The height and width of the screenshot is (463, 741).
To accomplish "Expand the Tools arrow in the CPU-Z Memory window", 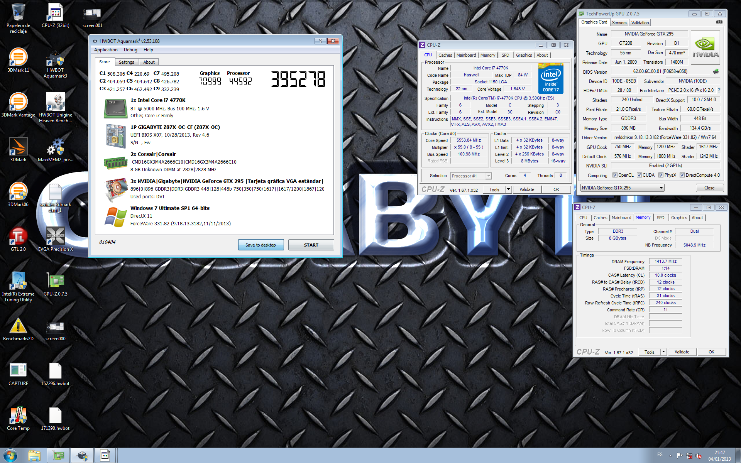I will (x=663, y=352).
